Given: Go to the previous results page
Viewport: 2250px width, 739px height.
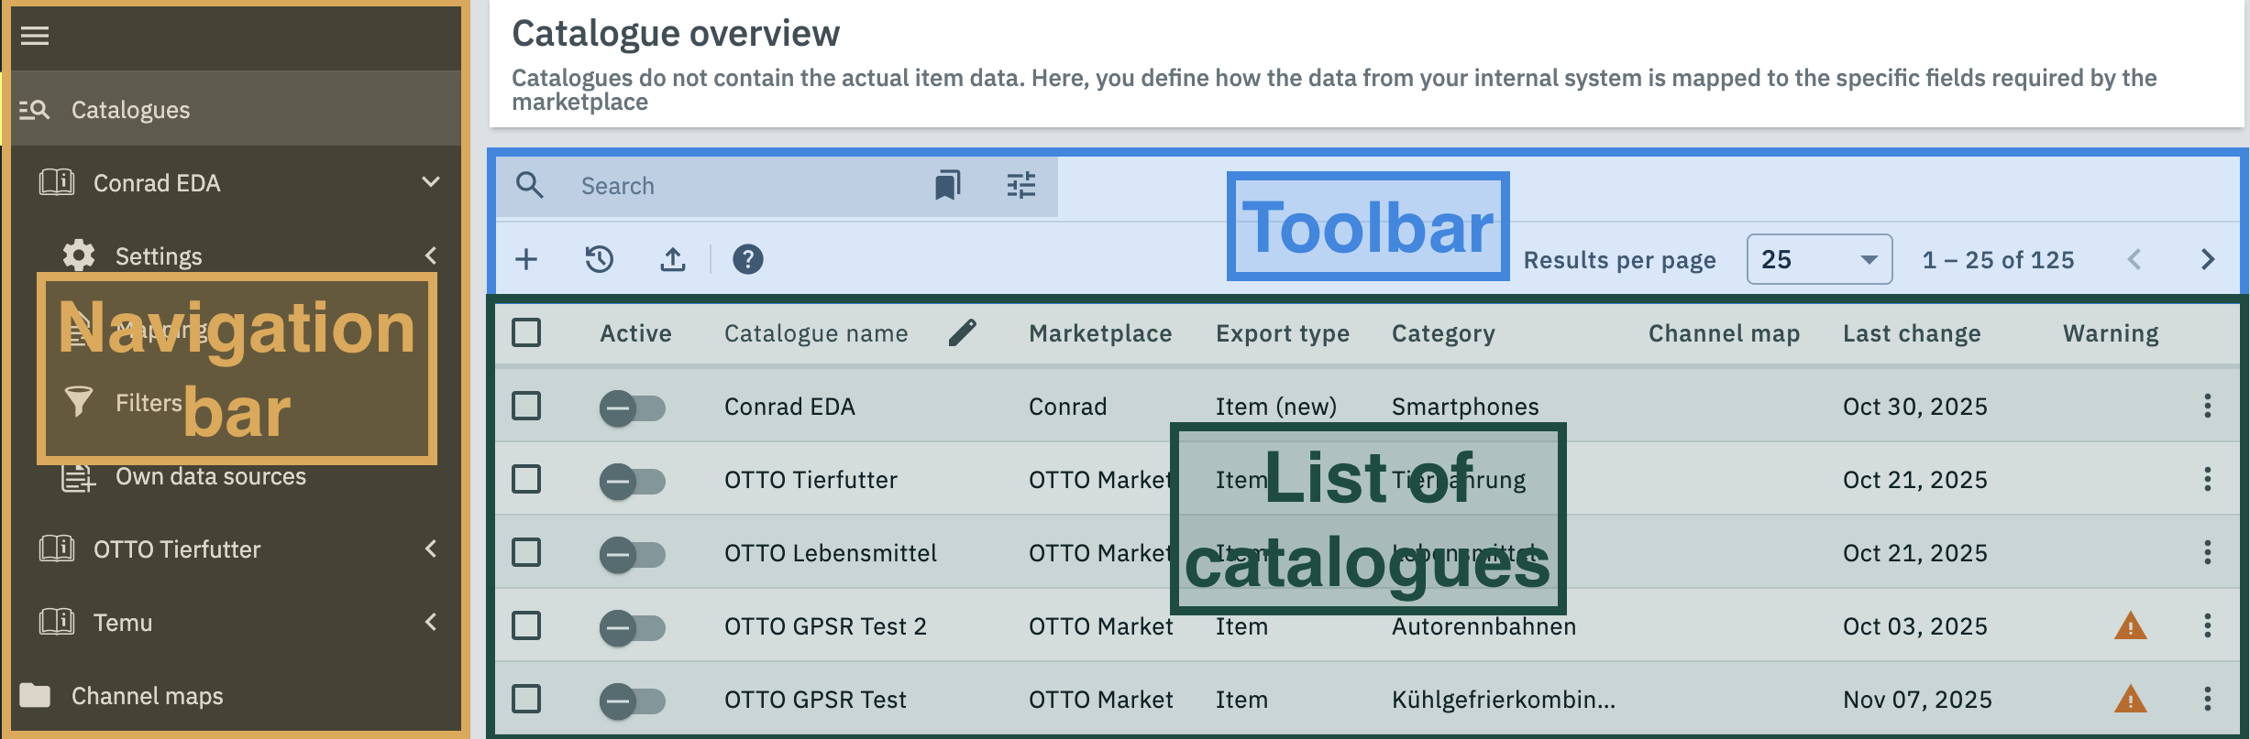Looking at the screenshot, I should 2134,259.
